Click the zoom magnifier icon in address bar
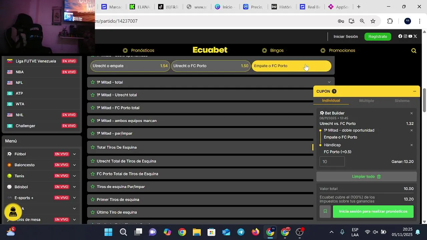This screenshot has height=240, width=427. [x=362, y=21]
